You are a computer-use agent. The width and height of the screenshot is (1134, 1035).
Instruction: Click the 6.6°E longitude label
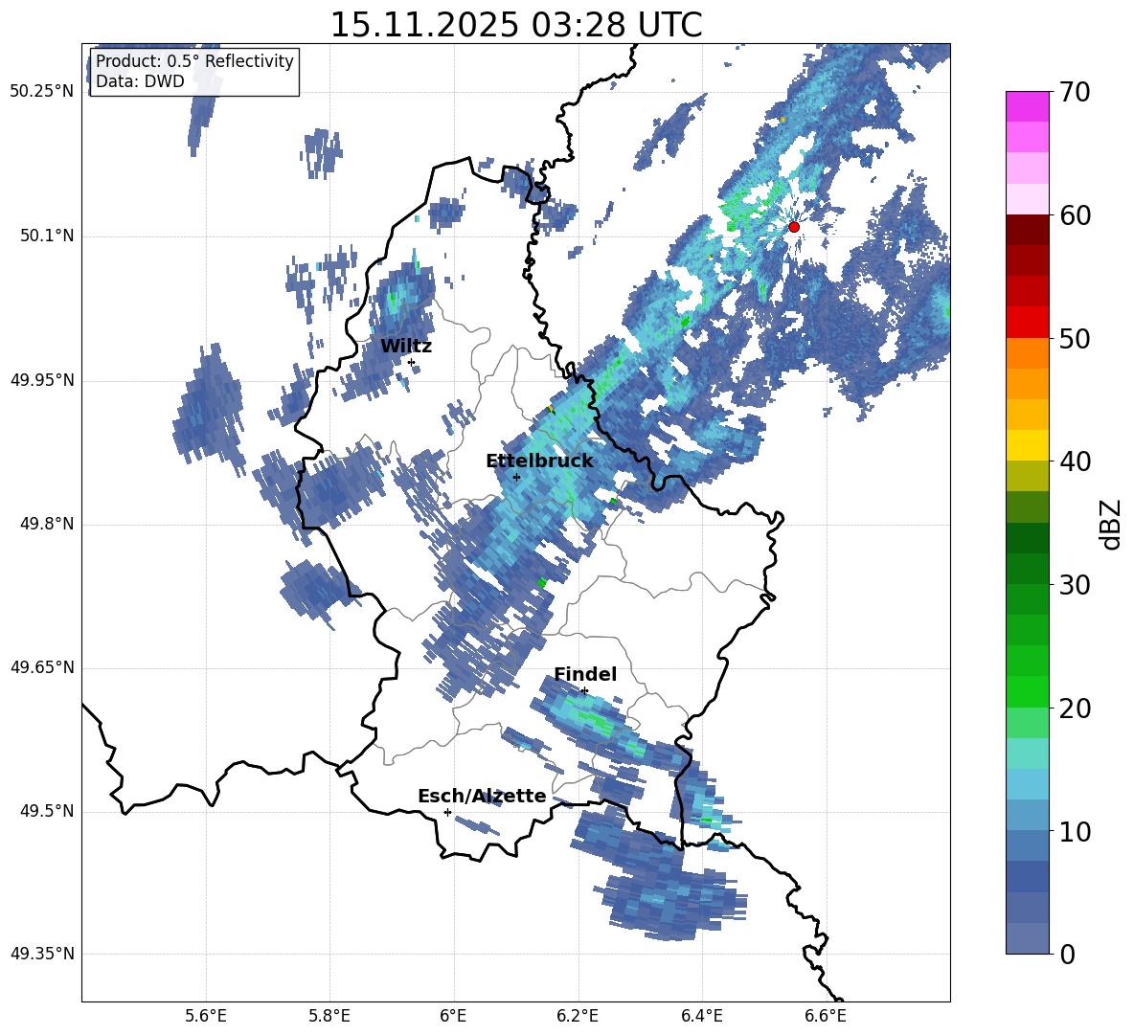tap(826, 1016)
